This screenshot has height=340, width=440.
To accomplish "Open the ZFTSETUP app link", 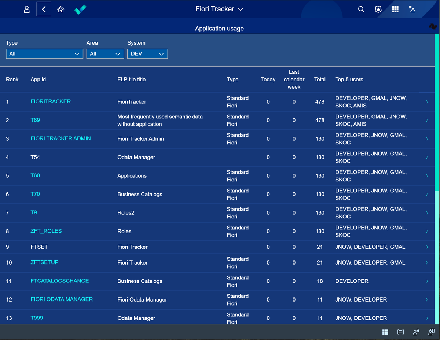I will tap(44, 262).
